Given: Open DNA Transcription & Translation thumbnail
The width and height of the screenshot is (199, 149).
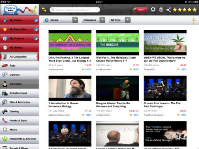Looking at the screenshot, I should 70,43.
